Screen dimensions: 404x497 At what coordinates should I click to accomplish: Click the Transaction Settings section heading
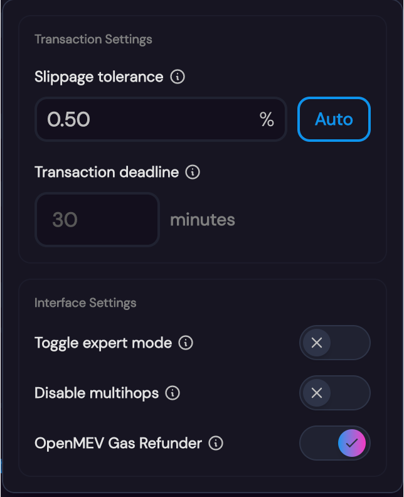click(93, 40)
